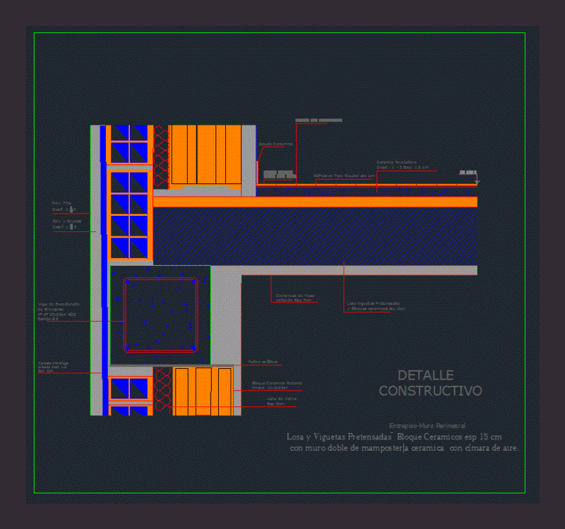Click the Bloque Ceramico Portante annotation
This screenshot has width=565, height=529.
pos(277,385)
